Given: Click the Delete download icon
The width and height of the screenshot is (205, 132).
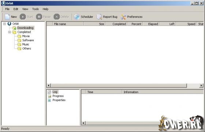Looking at the screenshot, I should point(57,17).
